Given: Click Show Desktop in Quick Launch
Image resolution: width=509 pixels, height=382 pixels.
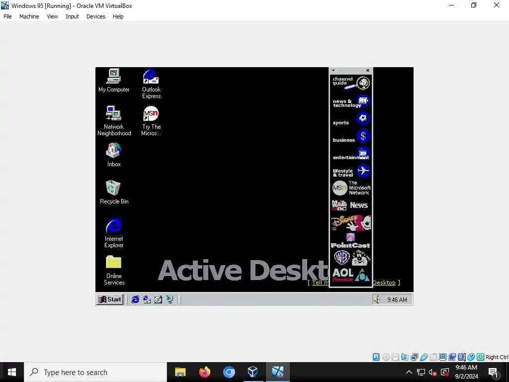Looking at the screenshot, I should click(158, 299).
